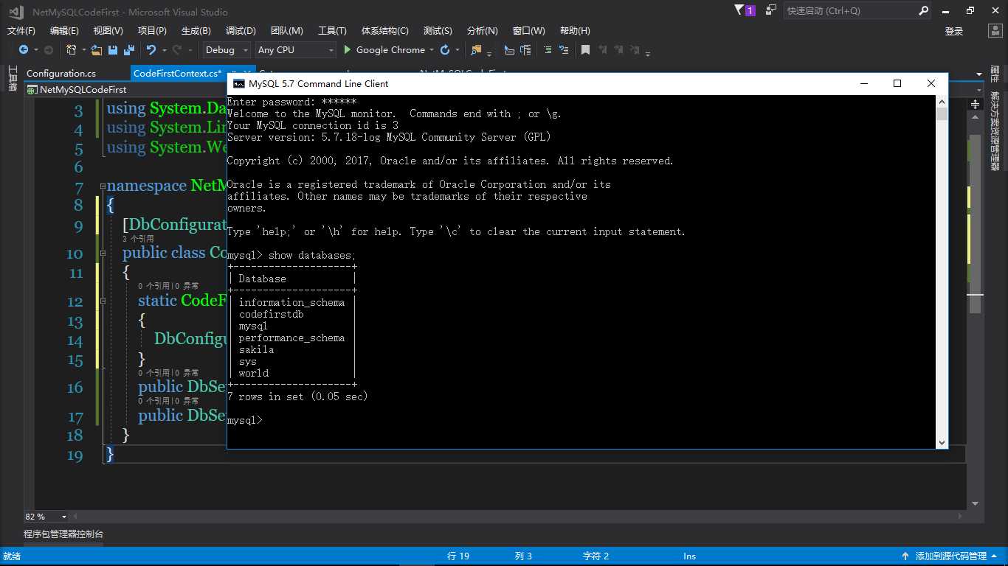Click the 3 个引用 CodeLens link
Screen dimensions: 1008x566
click(138, 239)
